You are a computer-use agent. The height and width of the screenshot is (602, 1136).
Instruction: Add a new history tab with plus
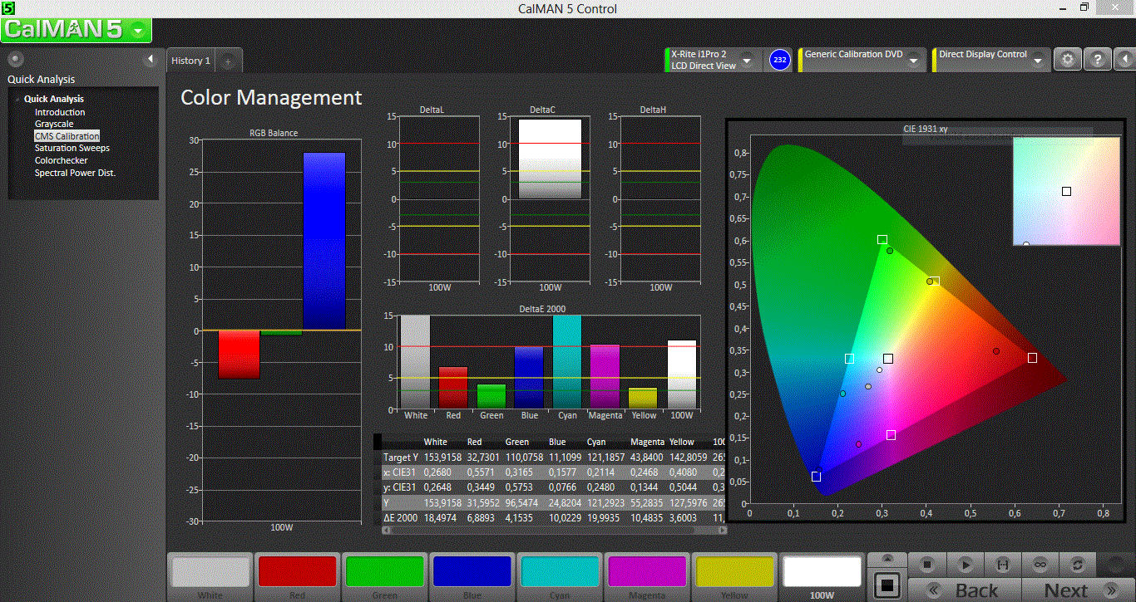tap(229, 61)
